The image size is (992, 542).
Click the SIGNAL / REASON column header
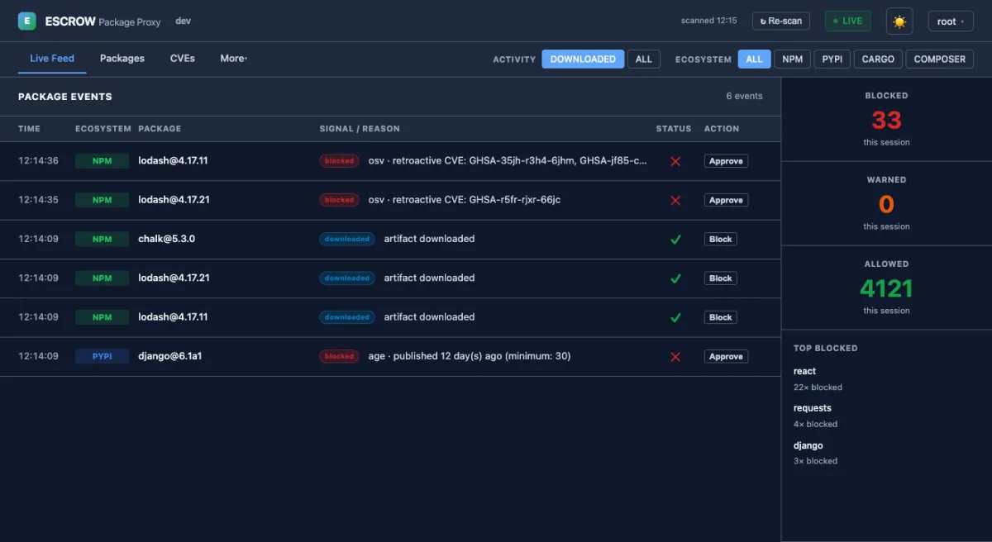(x=360, y=129)
